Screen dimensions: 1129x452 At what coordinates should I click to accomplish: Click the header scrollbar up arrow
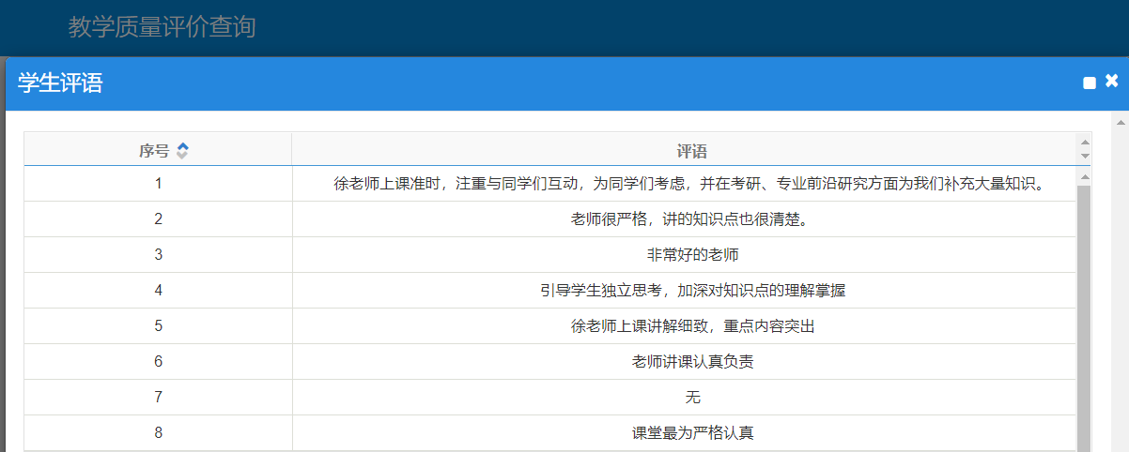(1085, 142)
